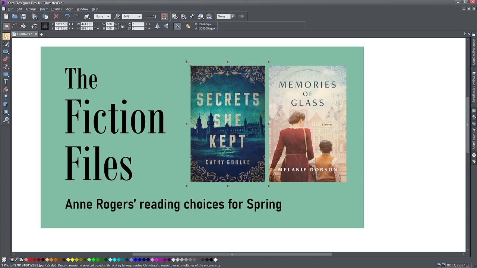Toggle the rotation centre handle button

pyautogui.click(x=34, y=26)
